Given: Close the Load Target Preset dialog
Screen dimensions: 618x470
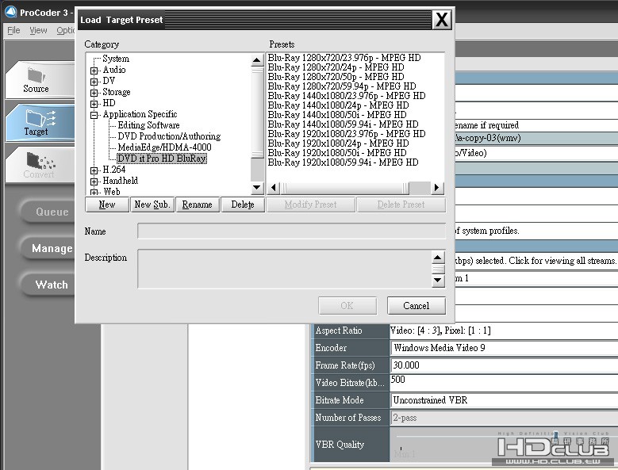Looking at the screenshot, I should (441, 19).
